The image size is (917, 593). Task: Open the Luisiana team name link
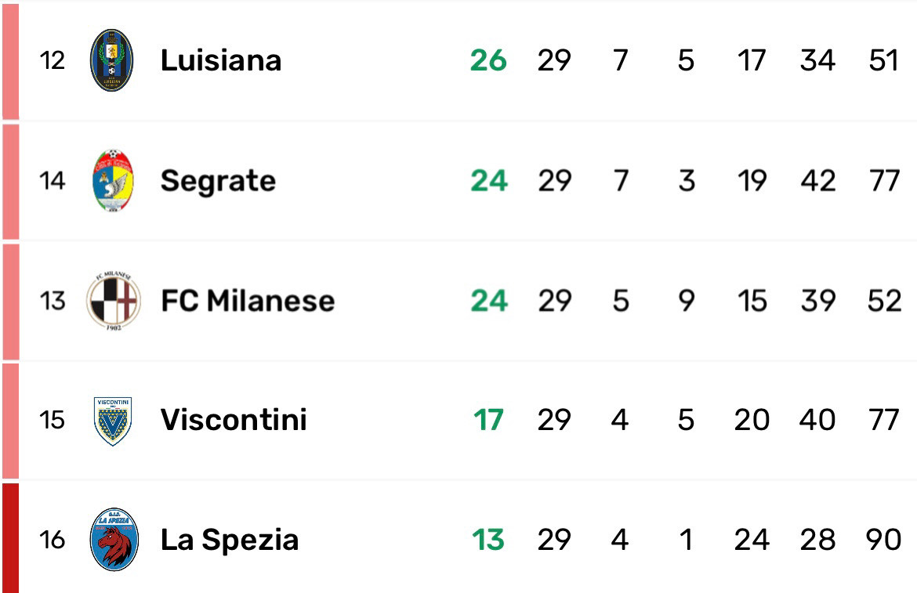pyautogui.click(x=221, y=60)
